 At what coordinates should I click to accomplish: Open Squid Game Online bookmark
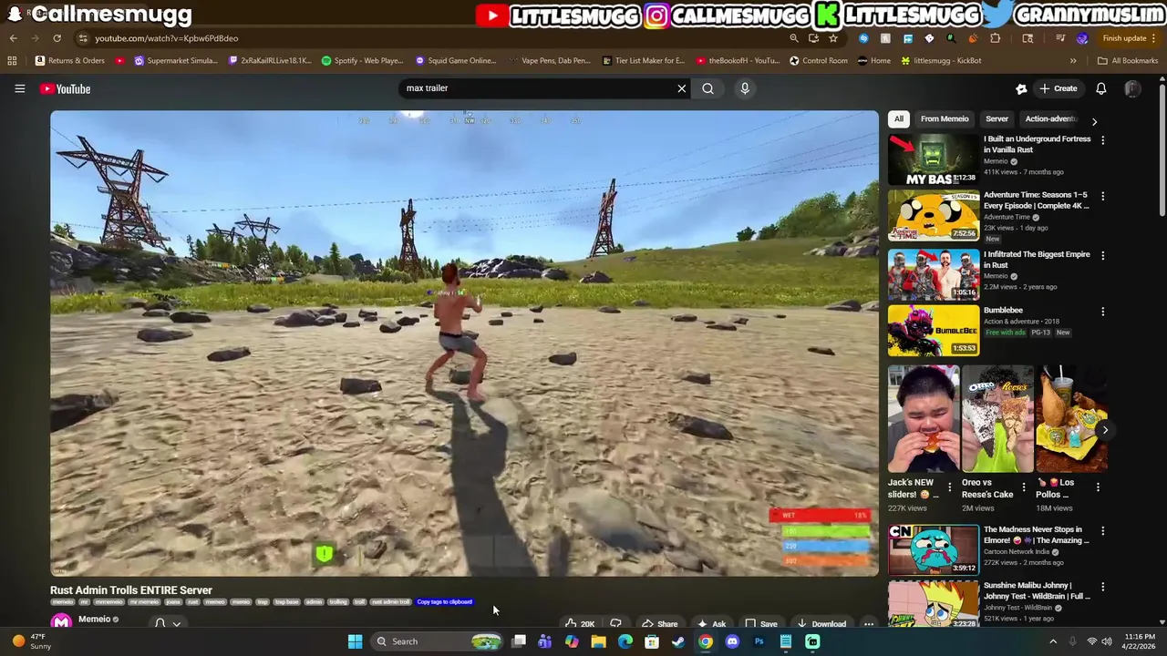tap(455, 61)
